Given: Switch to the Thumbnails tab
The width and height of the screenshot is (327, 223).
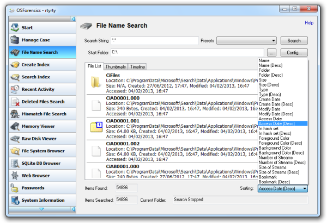Looking at the screenshot, I should 116,66.
